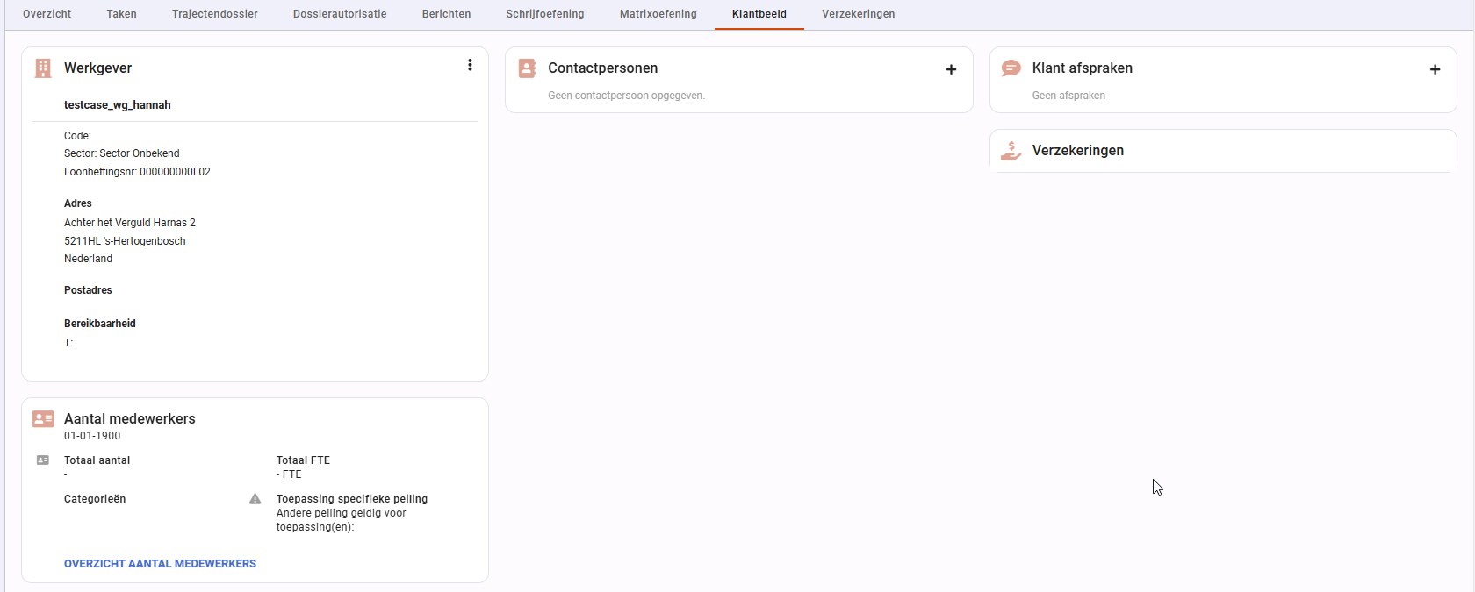Click the Aantal medewerkers ID card icon
The width and height of the screenshot is (1475, 592).
(x=43, y=419)
